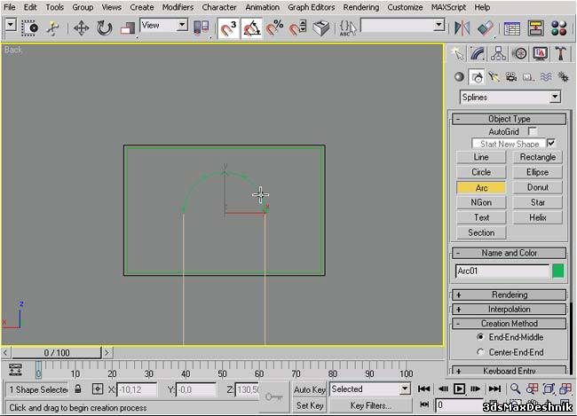Click the green object color swatch
Image resolution: width=577 pixels, height=416 pixels.
click(x=557, y=271)
